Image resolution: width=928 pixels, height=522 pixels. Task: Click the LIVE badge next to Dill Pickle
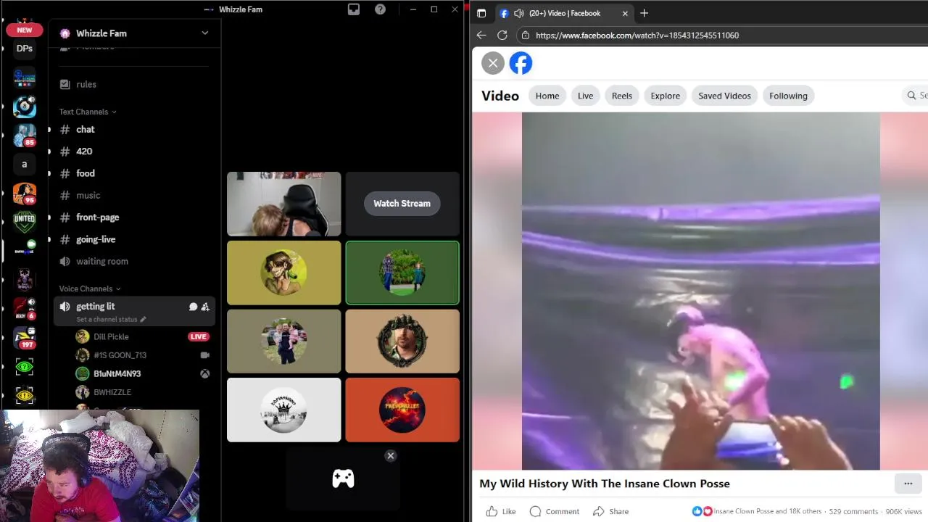198,336
